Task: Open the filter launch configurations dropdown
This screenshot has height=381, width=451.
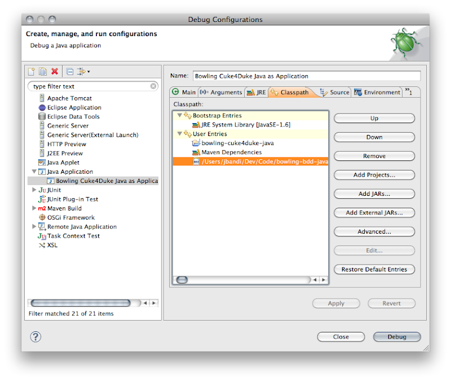Action: [83, 72]
